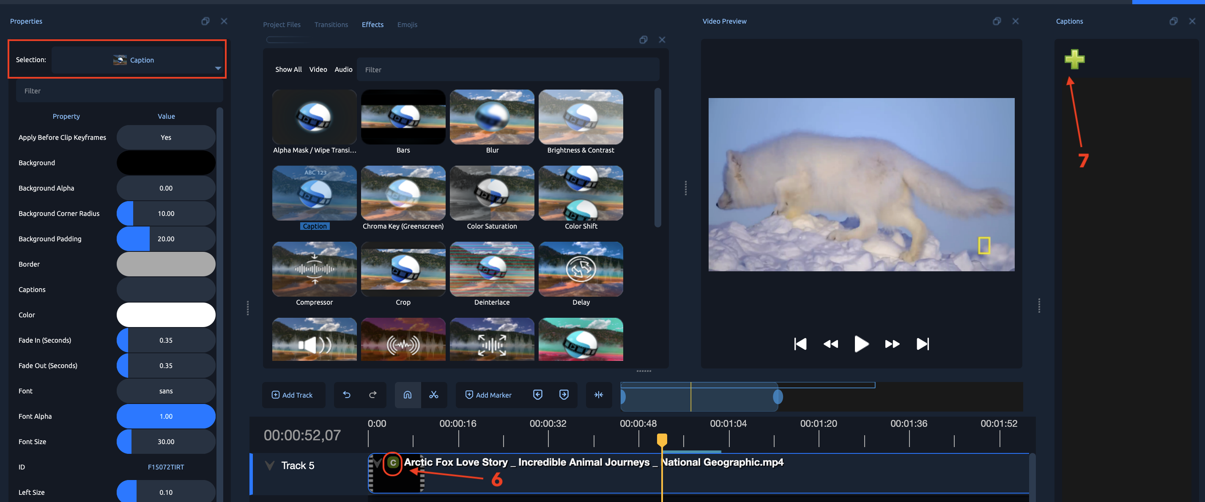This screenshot has width=1205, height=502.
Task: Click the redo arrow icon
Action: click(373, 395)
